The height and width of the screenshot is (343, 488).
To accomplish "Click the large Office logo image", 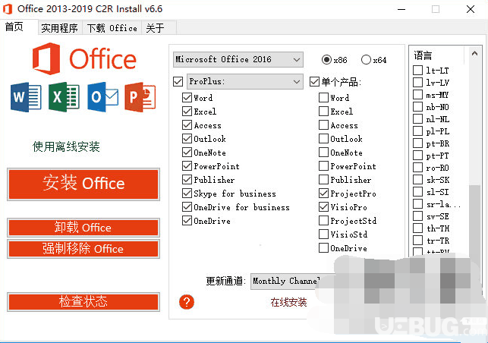I will pyautogui.click(x=84, y=59).
